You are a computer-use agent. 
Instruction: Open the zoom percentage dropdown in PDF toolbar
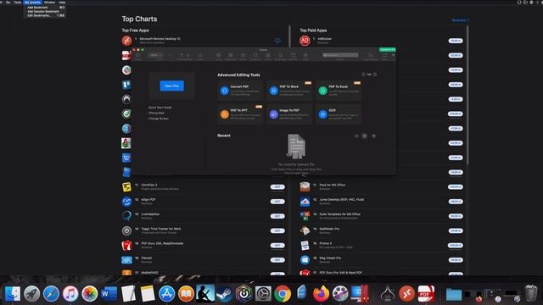pos(155,55)
